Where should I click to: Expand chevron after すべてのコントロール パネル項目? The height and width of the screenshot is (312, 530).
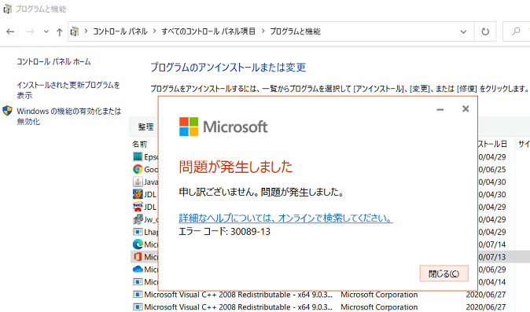click(263, 31)
